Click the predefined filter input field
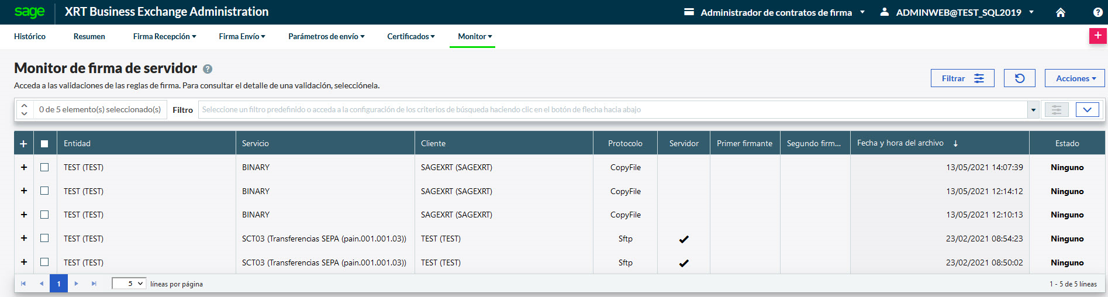This screenshot has height=297, width=1108. (x=612, y=109)
